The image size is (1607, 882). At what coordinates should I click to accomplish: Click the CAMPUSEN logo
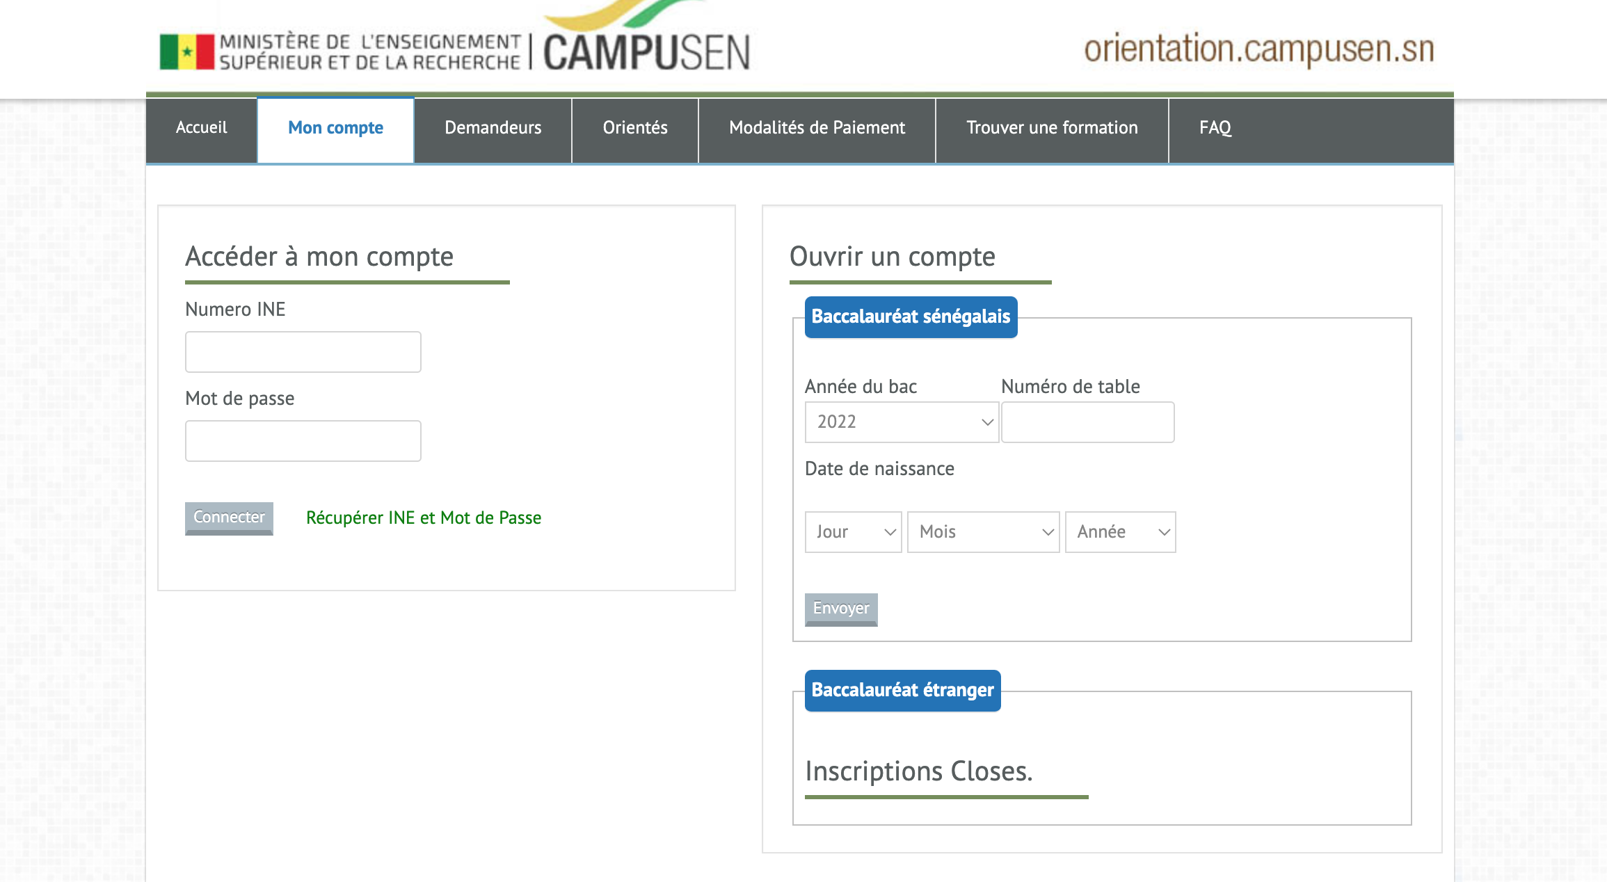click(646, 52)
